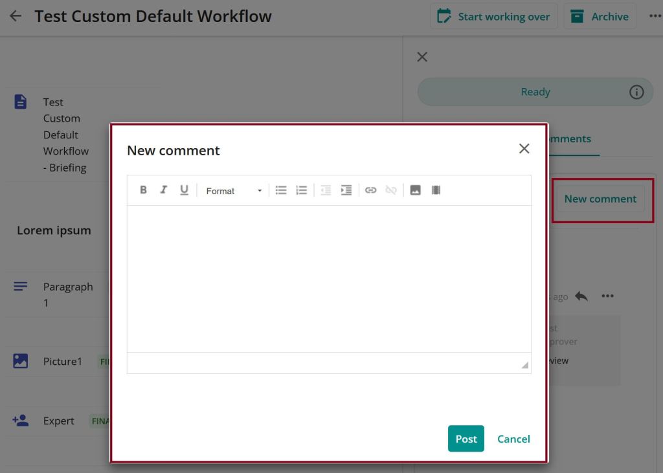
Task: Toggle bold formatting in comment editor
Action: click(144, 190)
